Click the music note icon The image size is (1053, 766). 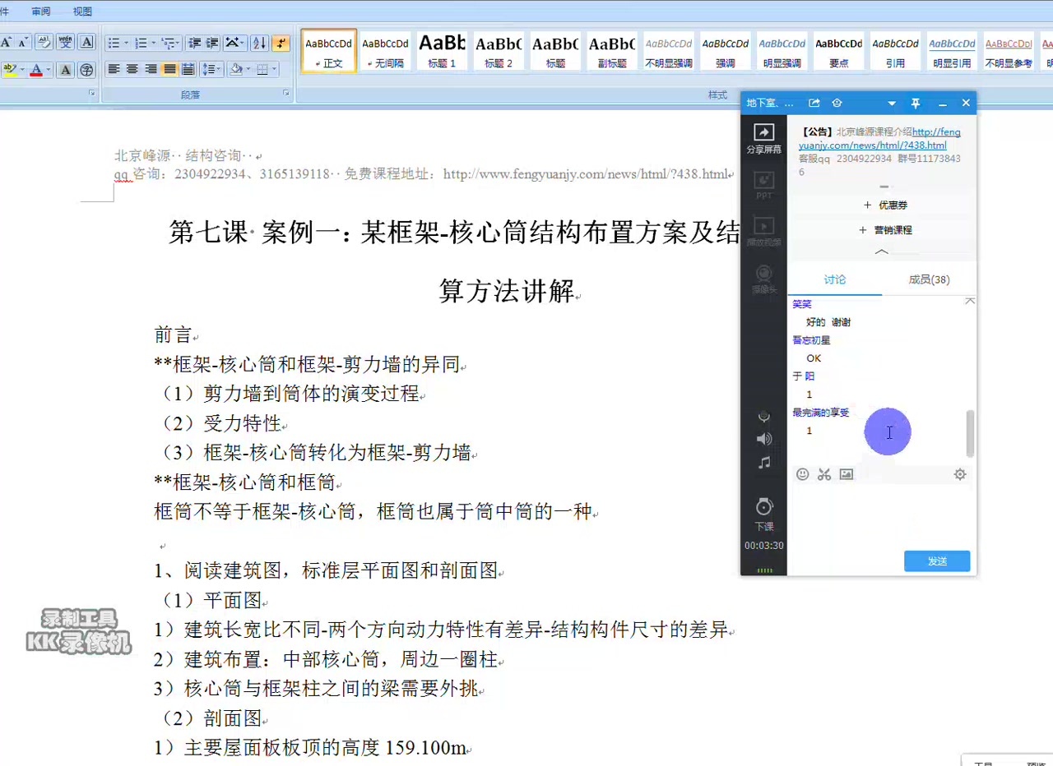(764, 463)
